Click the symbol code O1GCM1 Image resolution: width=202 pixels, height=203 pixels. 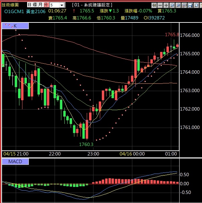coord(14,11)
